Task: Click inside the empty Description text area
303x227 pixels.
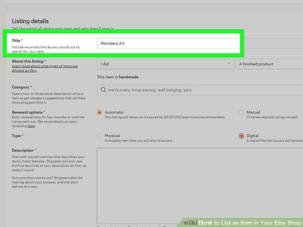Action: point(200,186)
